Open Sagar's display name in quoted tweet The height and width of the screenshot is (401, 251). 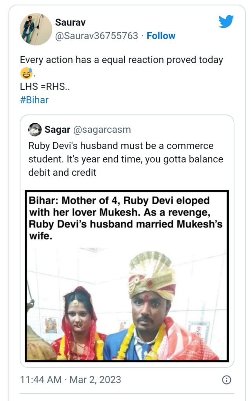pos(57,130)
